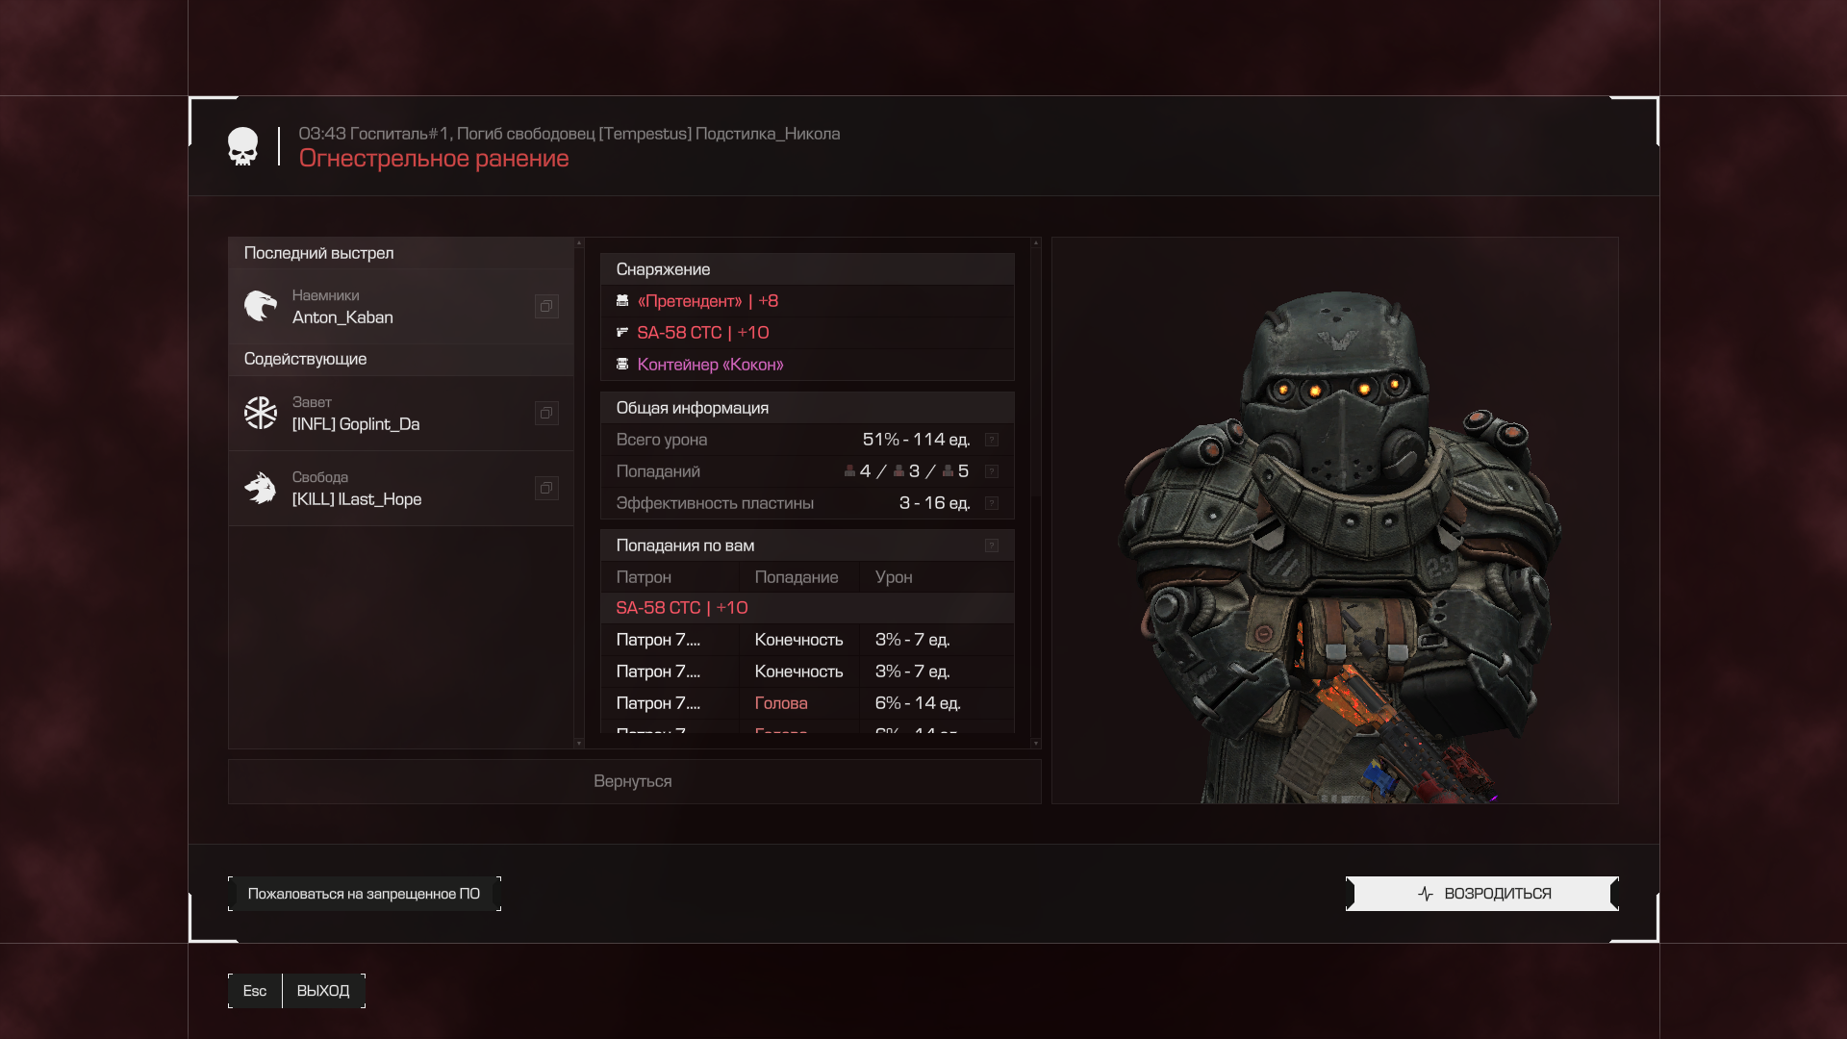Click SA-58 СТС | +10 hits table group row

point(807,608)
